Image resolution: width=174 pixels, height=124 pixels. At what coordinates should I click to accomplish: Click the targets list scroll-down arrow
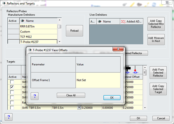[x=145, y=108]
